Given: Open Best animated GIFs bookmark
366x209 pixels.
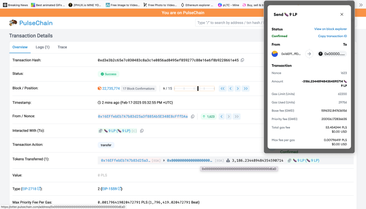Looking at the screenshot, I should click(x=48, y=5).
